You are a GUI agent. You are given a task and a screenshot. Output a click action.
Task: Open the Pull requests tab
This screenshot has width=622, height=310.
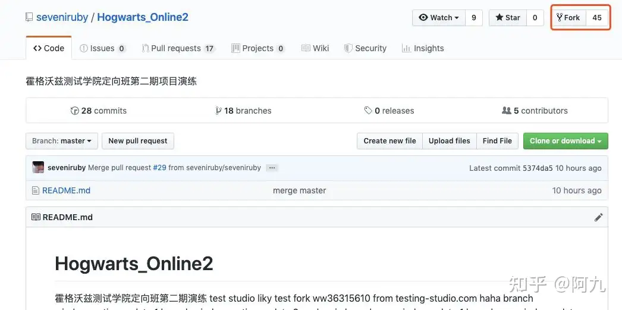[x=178, y=48]
